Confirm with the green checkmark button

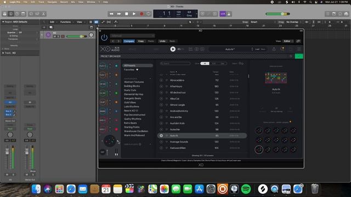tap(299, 56)
